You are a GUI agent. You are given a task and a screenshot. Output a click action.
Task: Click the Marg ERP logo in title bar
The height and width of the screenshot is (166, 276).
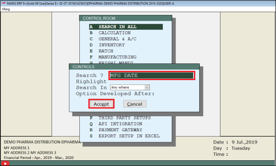(x=4, y=4)
